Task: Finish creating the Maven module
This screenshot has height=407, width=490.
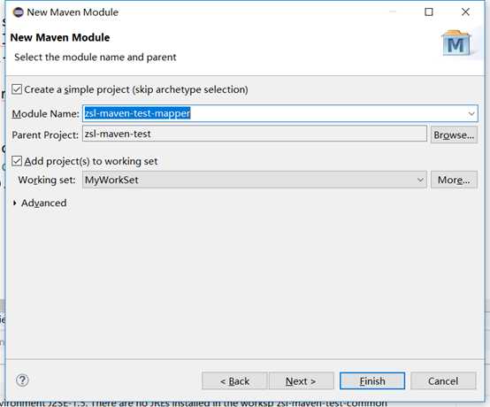Action: [x=372, y=381]
